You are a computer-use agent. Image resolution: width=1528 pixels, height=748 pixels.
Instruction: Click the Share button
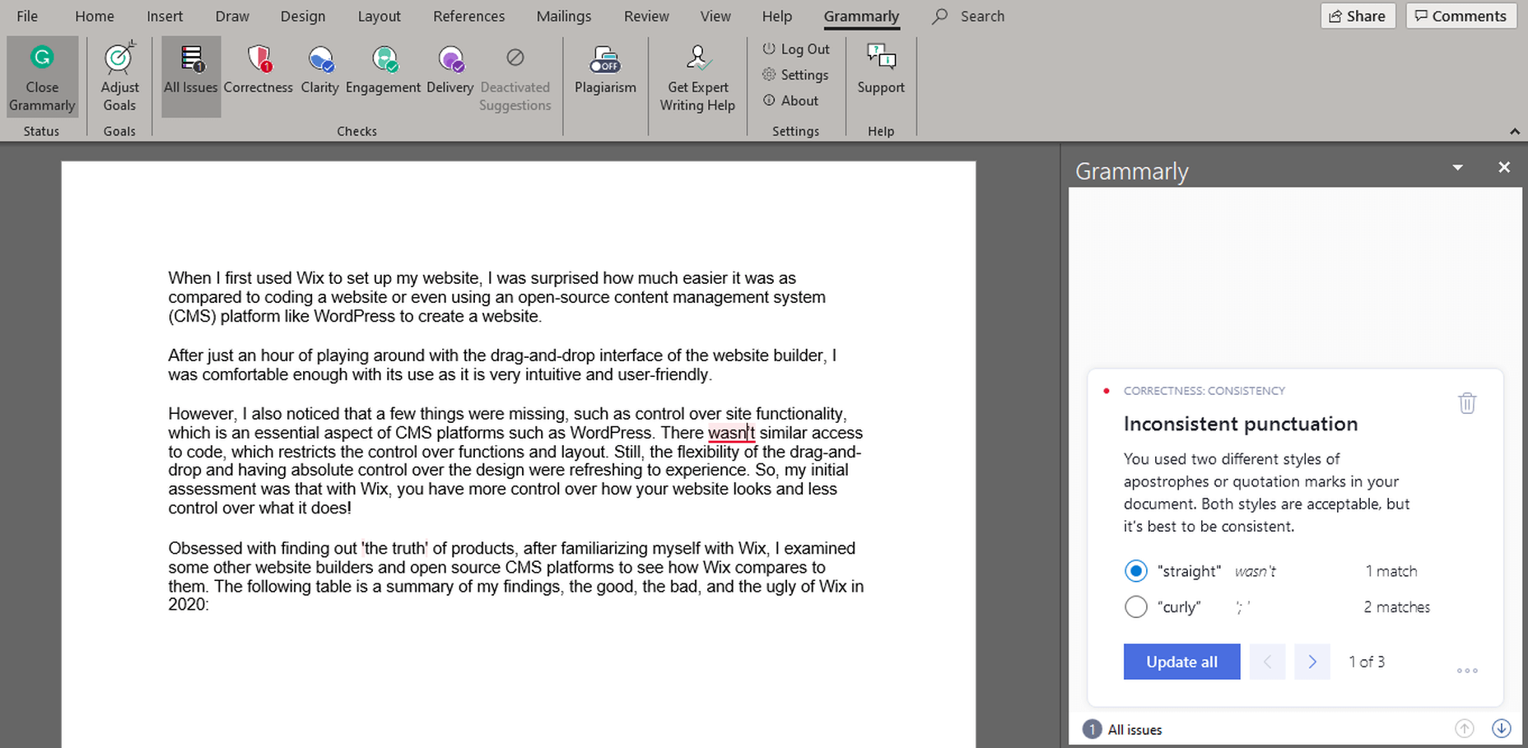pyautogui.click(x=1358, y=16)
